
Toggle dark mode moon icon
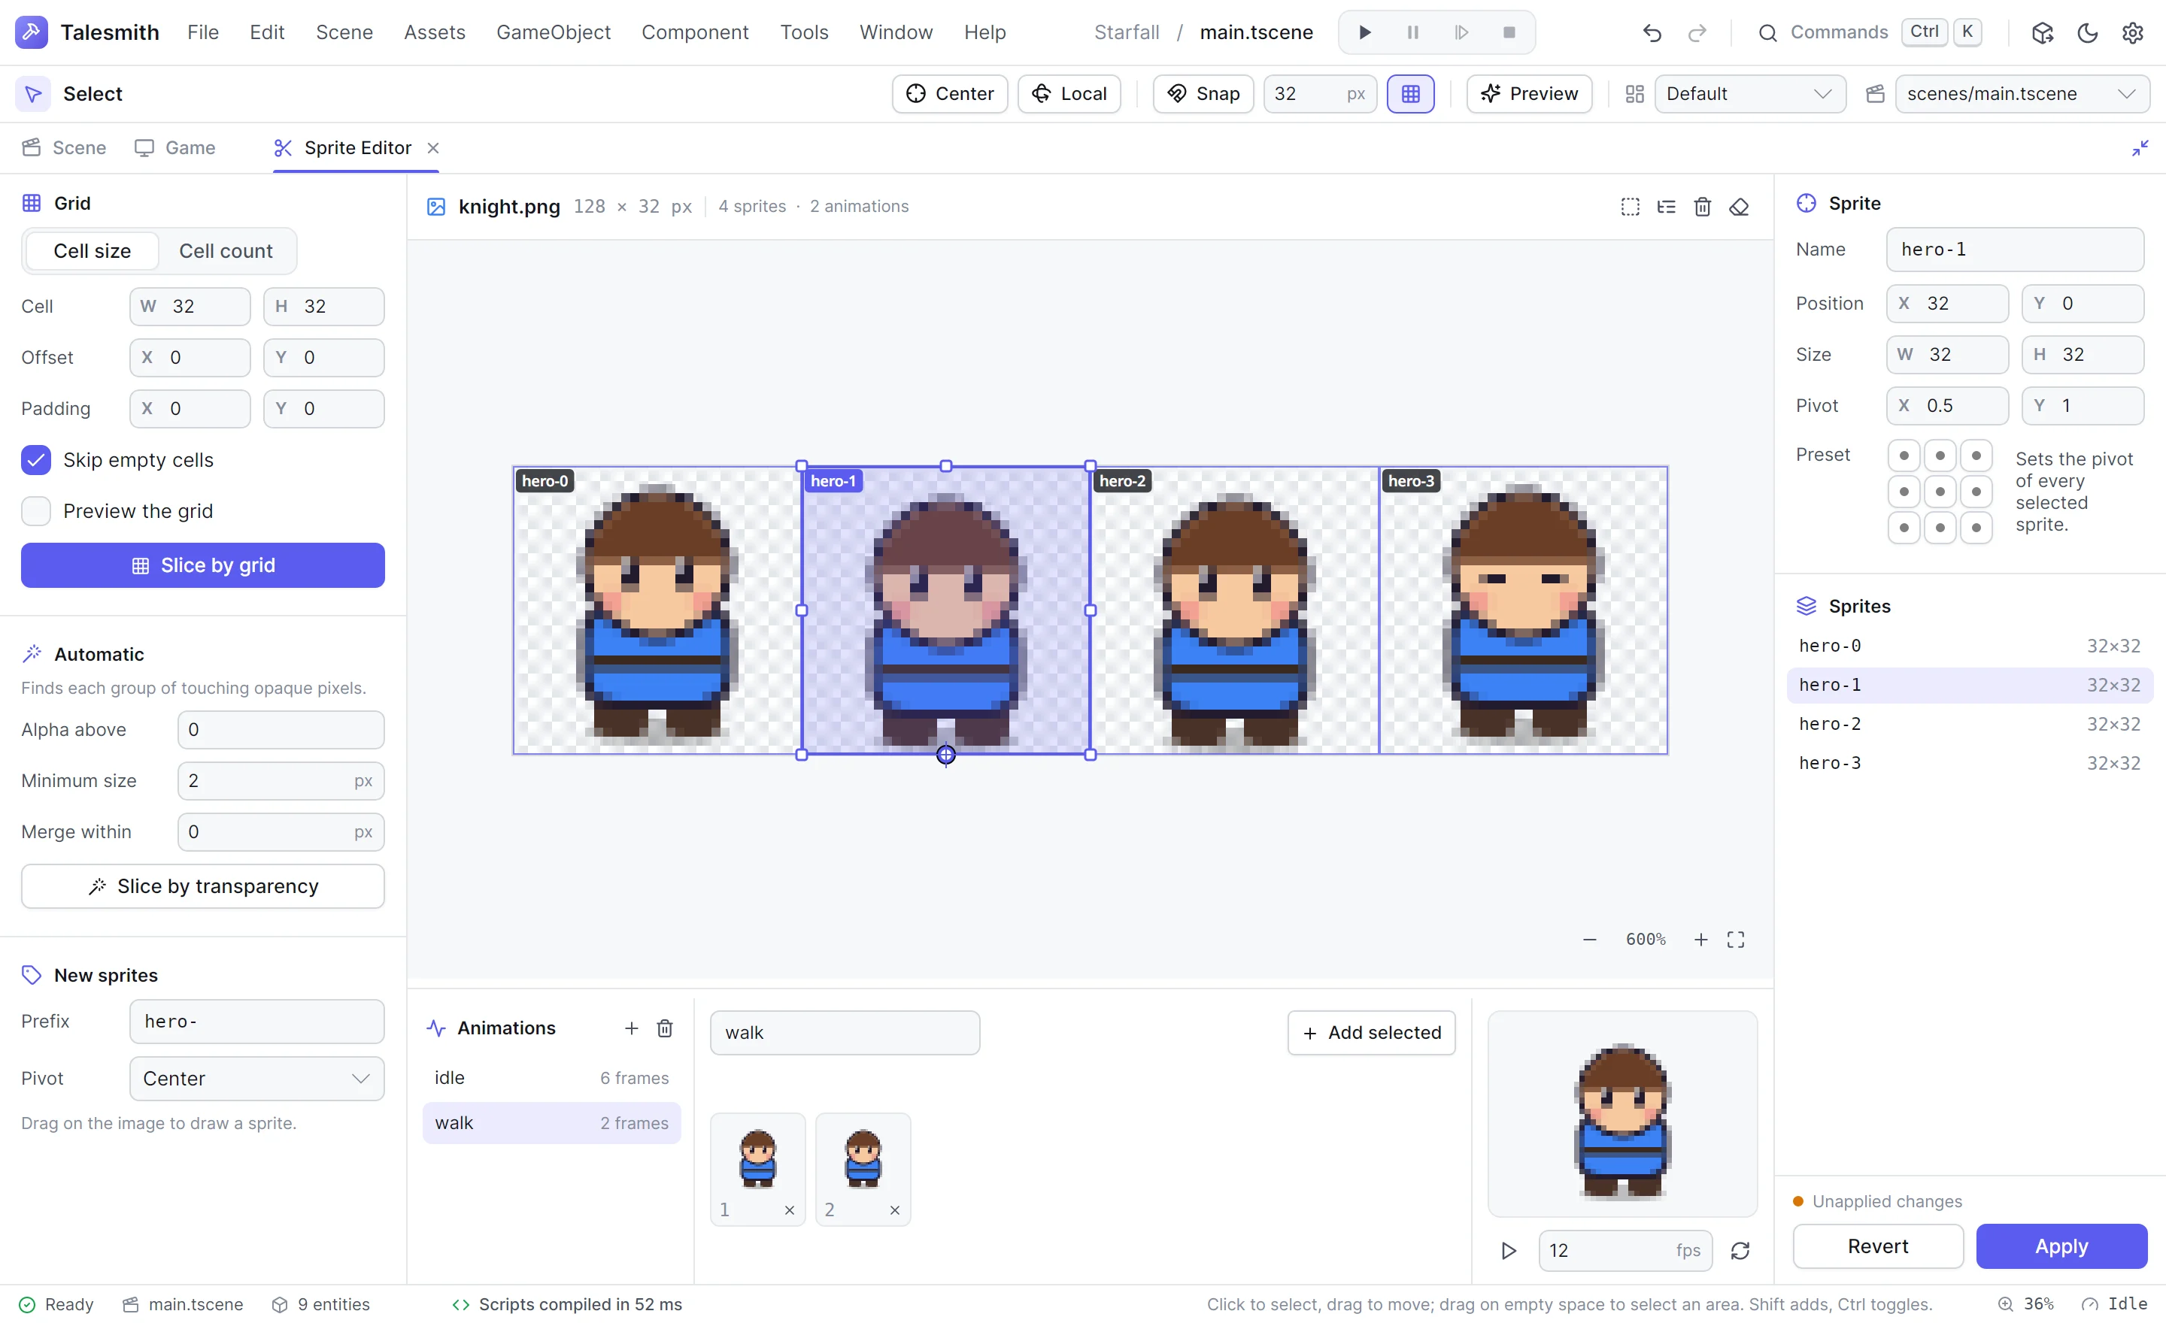2087,33
